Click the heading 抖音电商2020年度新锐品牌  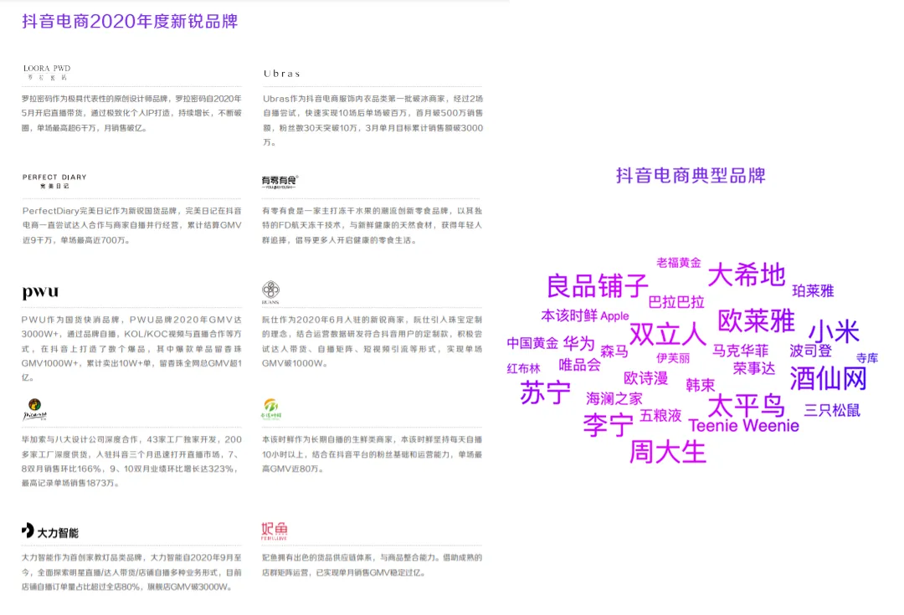(x=130, y=21)
